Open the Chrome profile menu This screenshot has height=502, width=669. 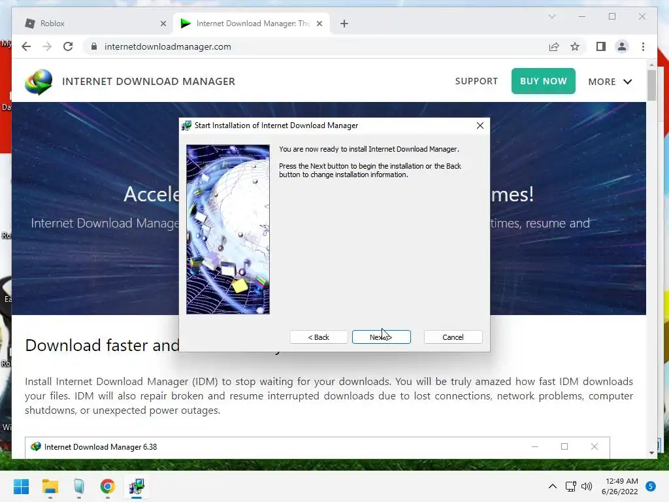[x=622, y=46]
